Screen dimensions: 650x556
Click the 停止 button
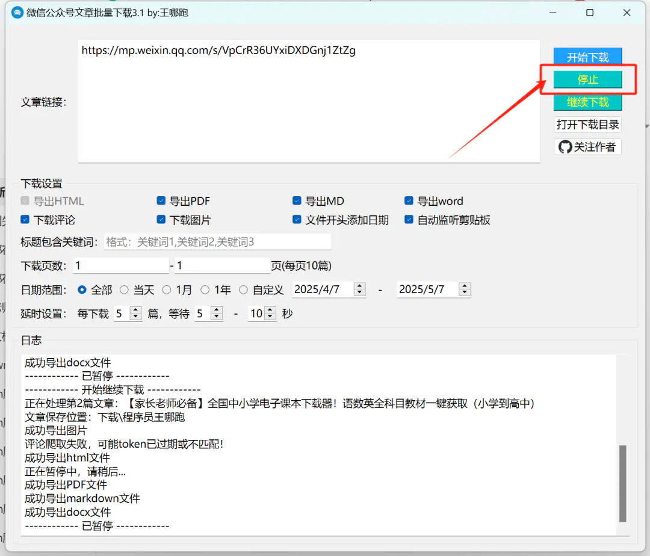tap(587, 79)
